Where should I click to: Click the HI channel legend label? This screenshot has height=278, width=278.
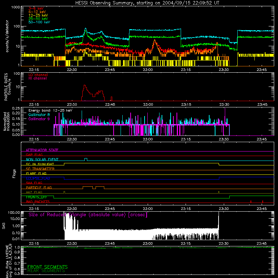click(x=38, y=79)
